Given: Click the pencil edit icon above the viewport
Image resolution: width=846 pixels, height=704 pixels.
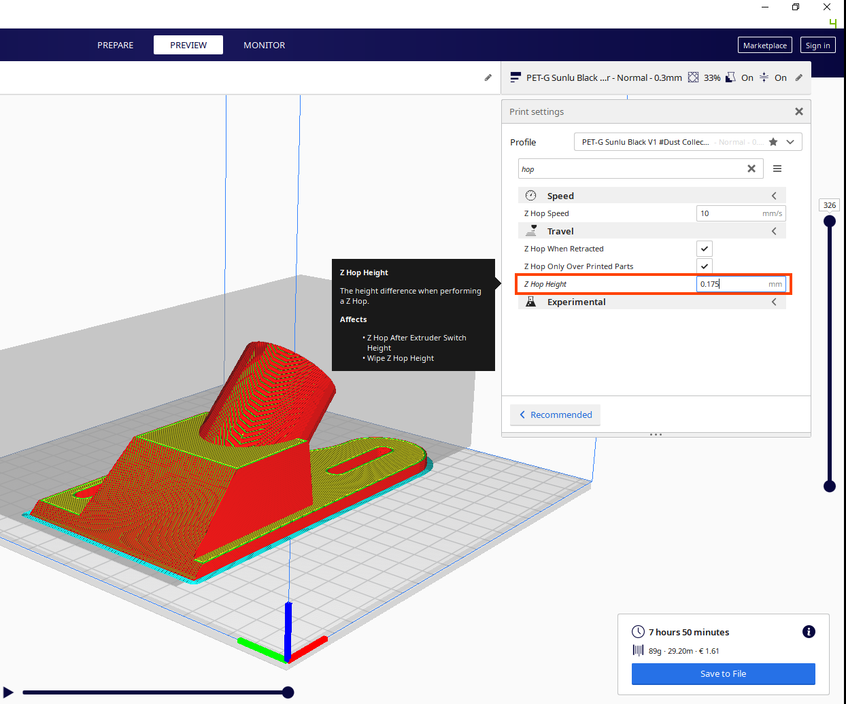Looking at the screenshot, I should click(x=488, y=77).
